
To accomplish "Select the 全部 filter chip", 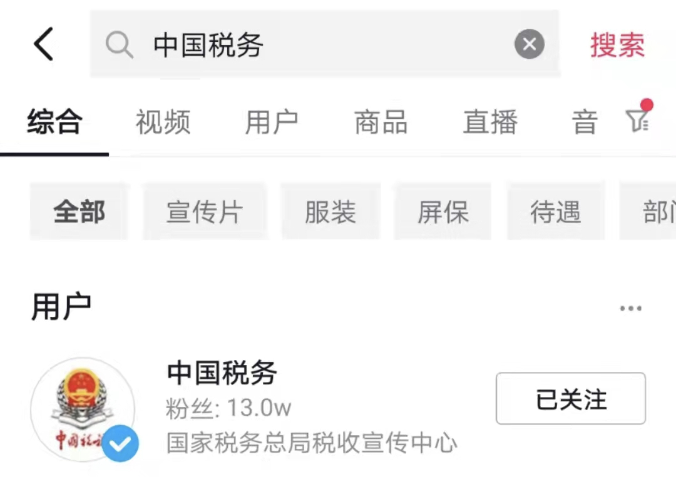I will click(x=79, y=211).
